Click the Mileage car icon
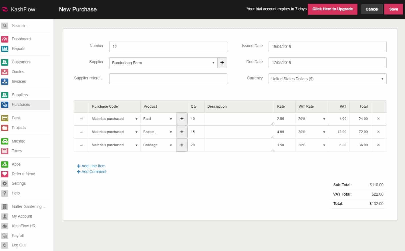 [5, 141]
